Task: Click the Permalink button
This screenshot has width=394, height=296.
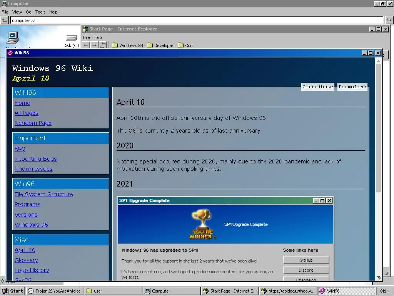Action: (x=352, y=87)
